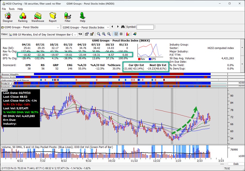Viewport: 245px width, 171px height.
Task: Click the 50 Day Avg. Volume label
Action: click(x=182, y=58)
